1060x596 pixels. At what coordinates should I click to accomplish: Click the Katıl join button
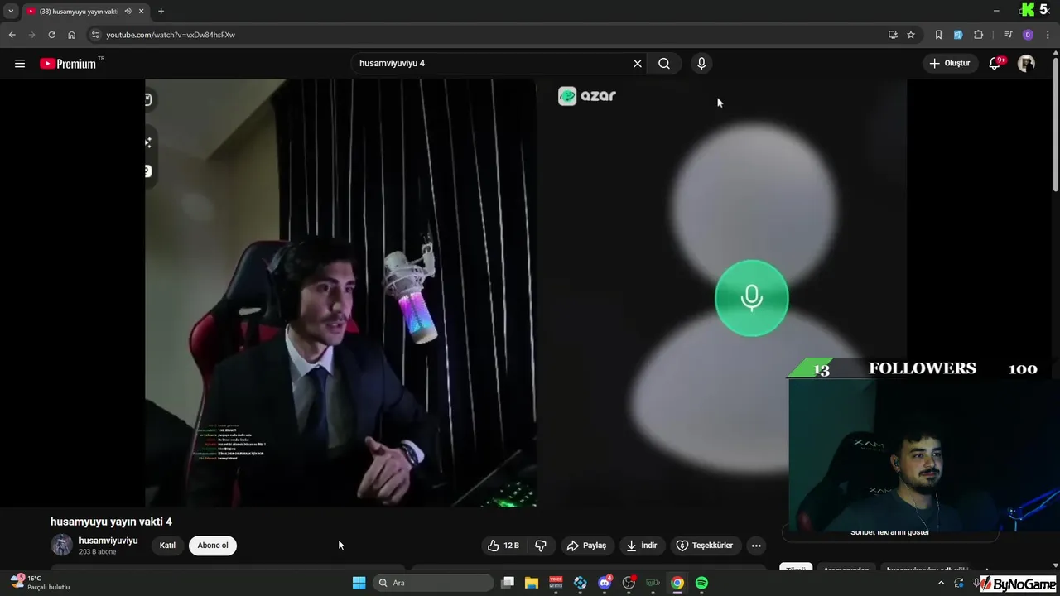pyautogui.click(x=167, y=546)
